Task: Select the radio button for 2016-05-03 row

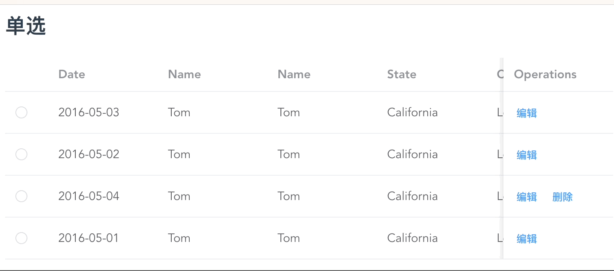Action: pyautogui.click(x=21, y=112)
